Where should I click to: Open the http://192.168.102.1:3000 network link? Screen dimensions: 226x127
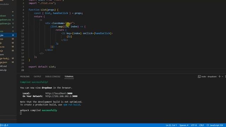click(x=61, y=96)
